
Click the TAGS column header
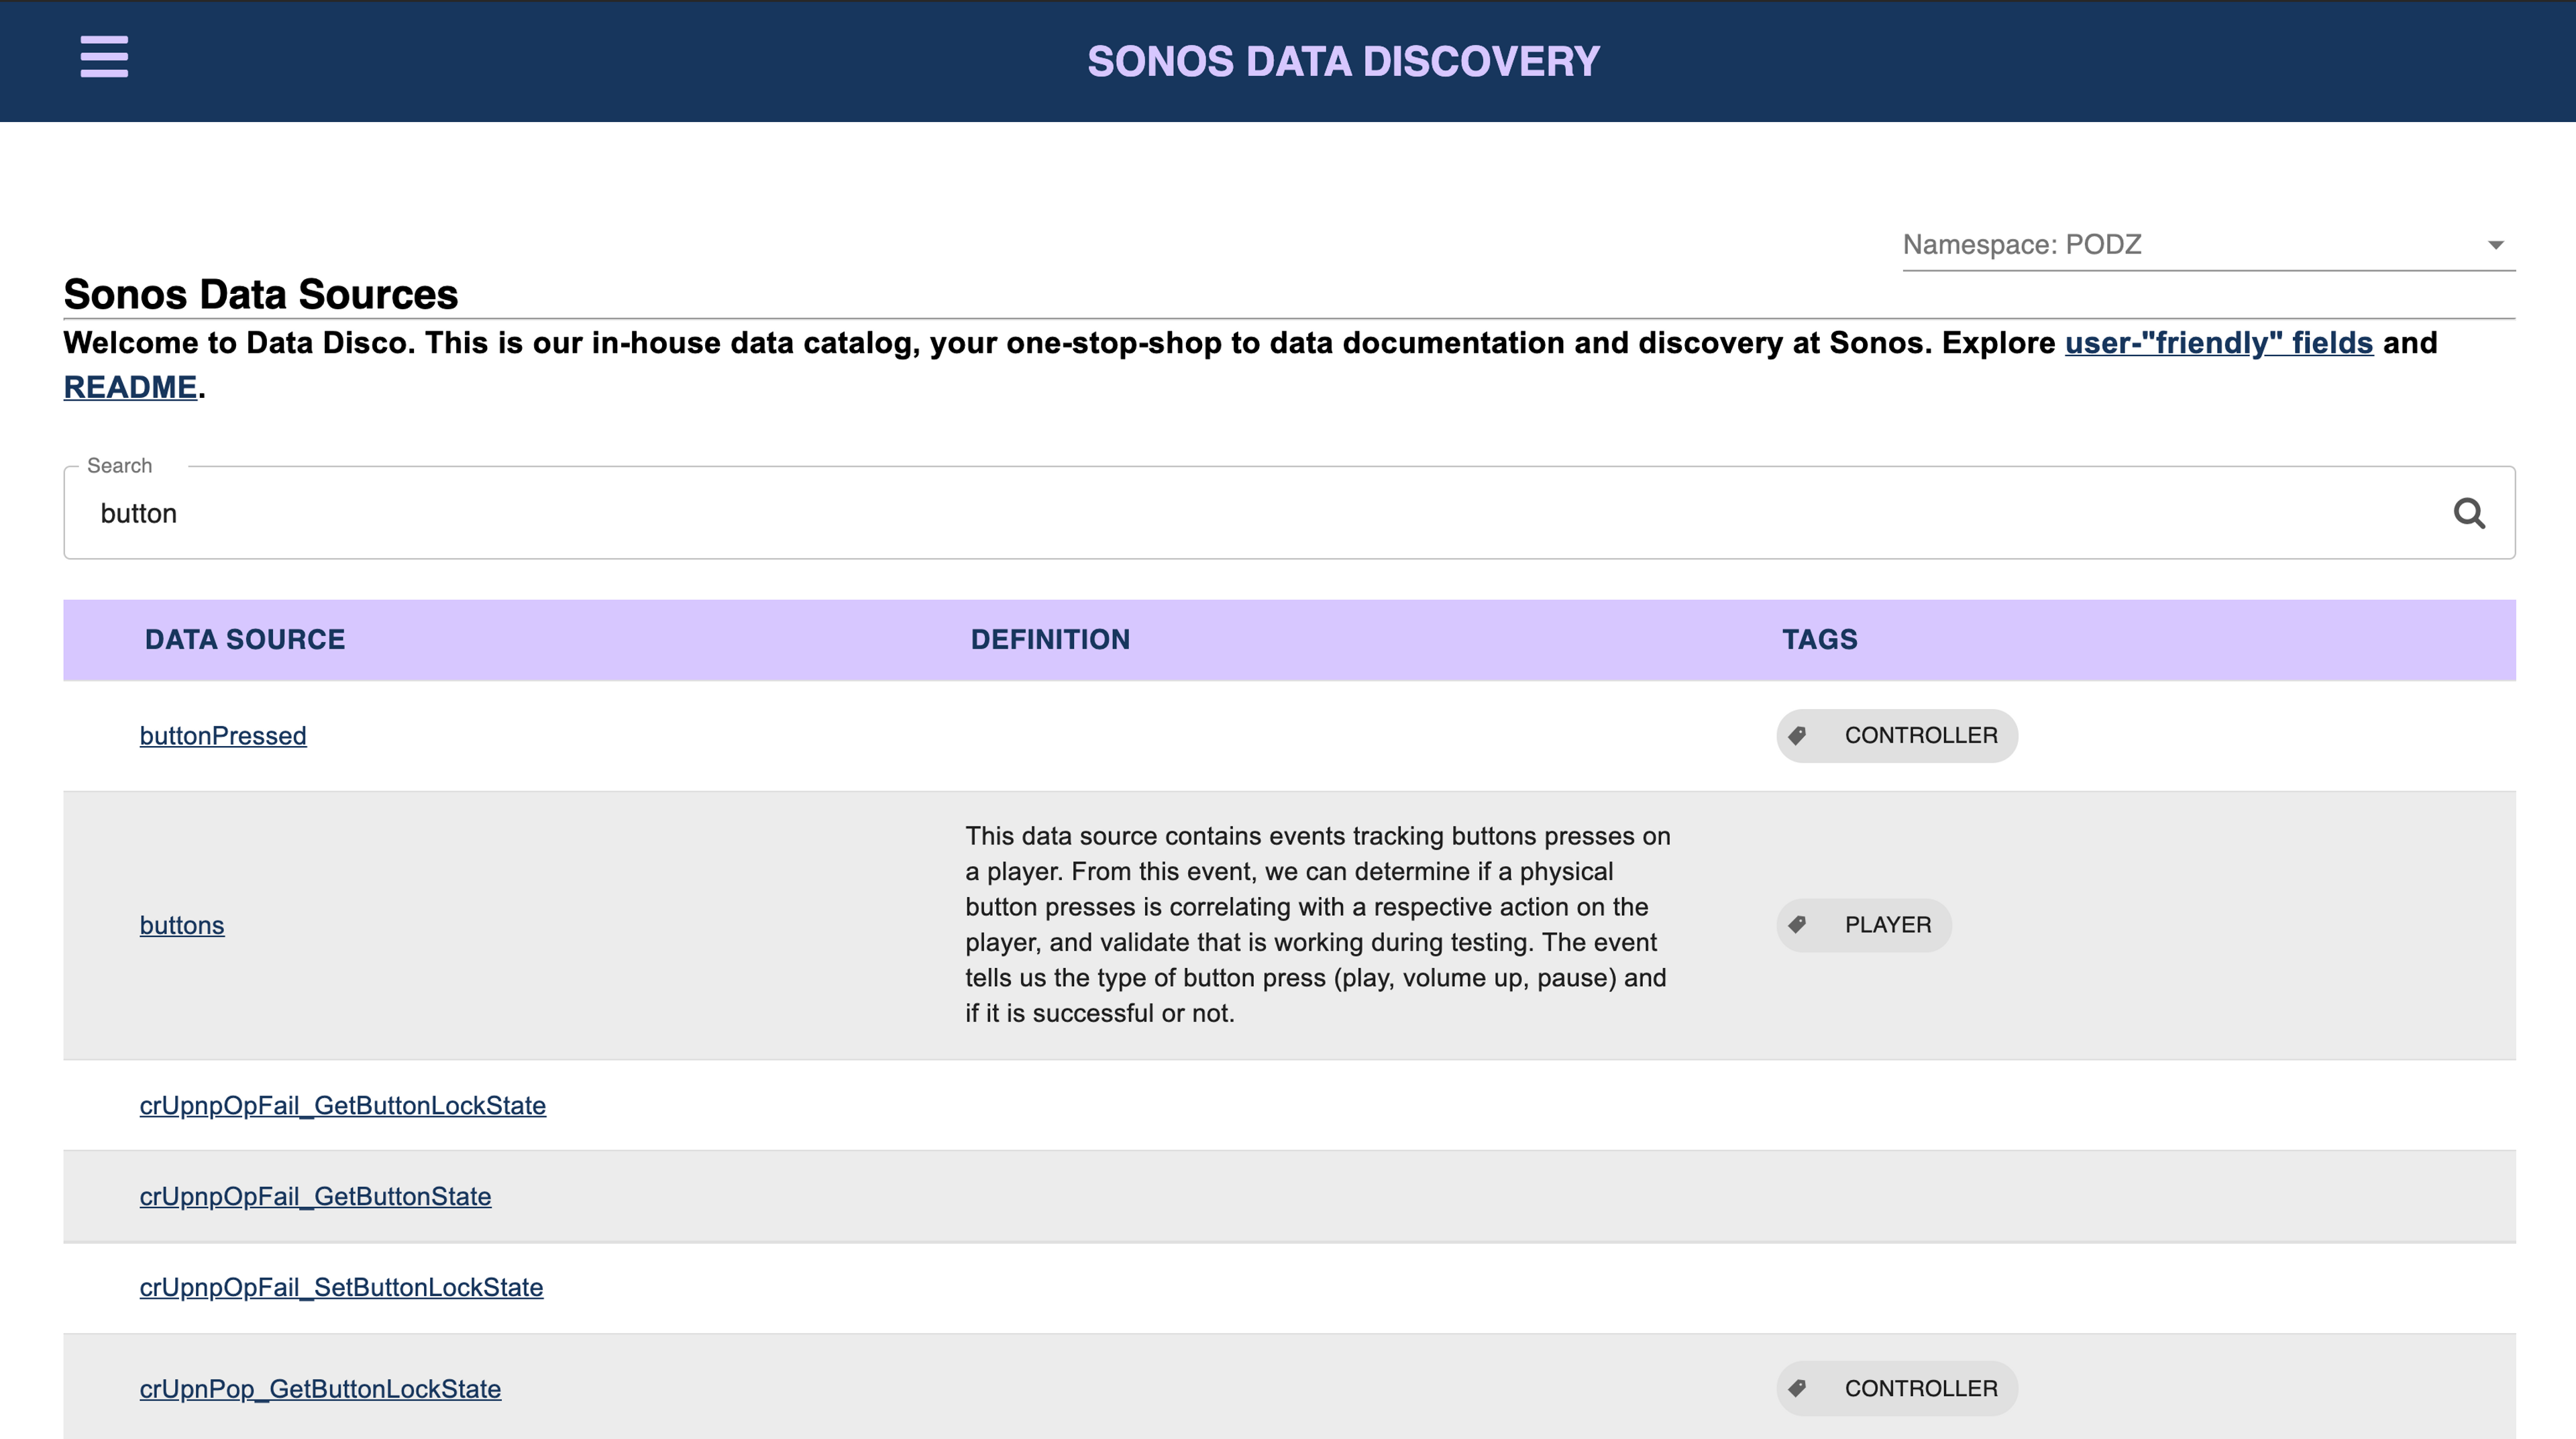click(1819, 640)
